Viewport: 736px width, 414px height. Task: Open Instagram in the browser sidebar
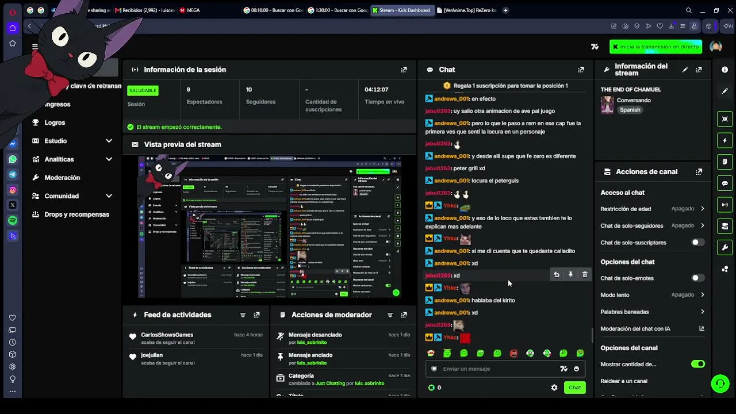(13, 190)
